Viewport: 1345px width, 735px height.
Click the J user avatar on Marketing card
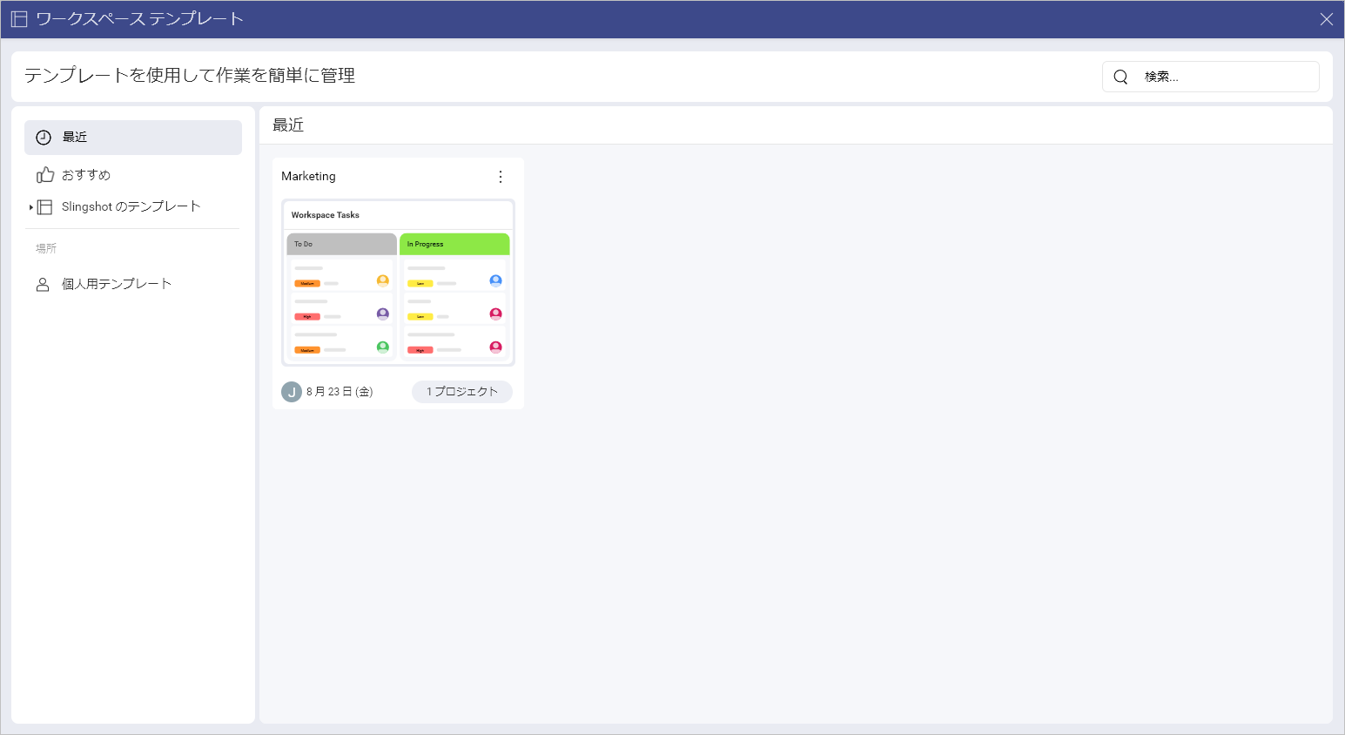(x=292, y=392)
